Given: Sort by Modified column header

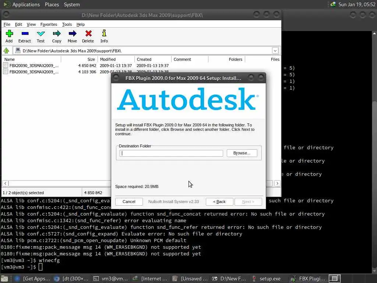Looking at the screenshot, I should tap(116, 59).
